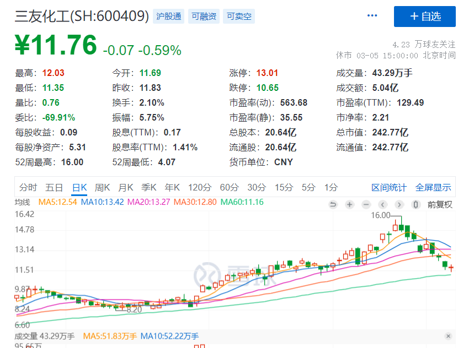The width and height of the screenshot is (458, 348).
Task: Zoom in the K-line chart with plus icon
Action: [x=349, y=205]
